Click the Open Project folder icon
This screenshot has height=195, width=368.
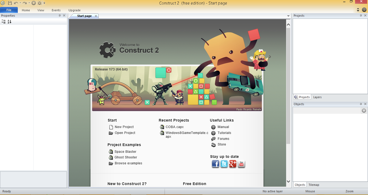tap(111, 133)
